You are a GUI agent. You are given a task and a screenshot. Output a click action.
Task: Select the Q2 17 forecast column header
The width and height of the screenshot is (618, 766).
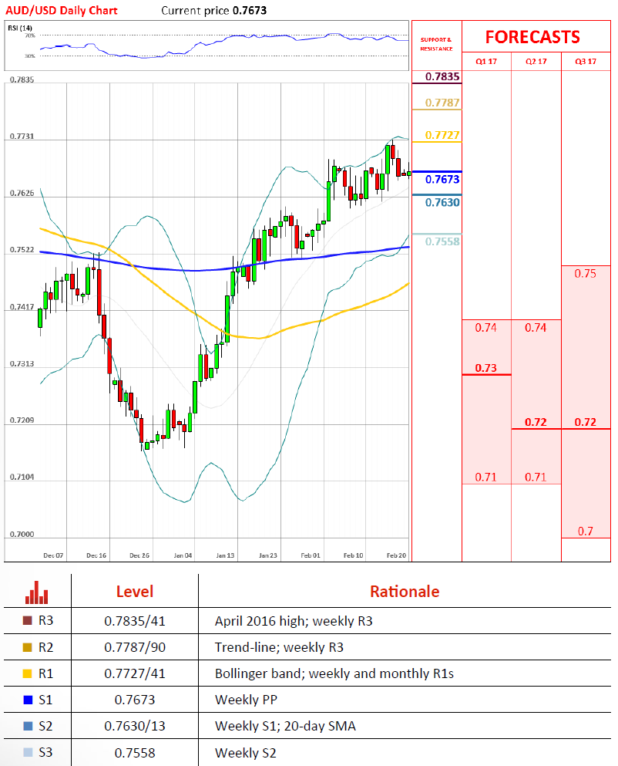536,62
